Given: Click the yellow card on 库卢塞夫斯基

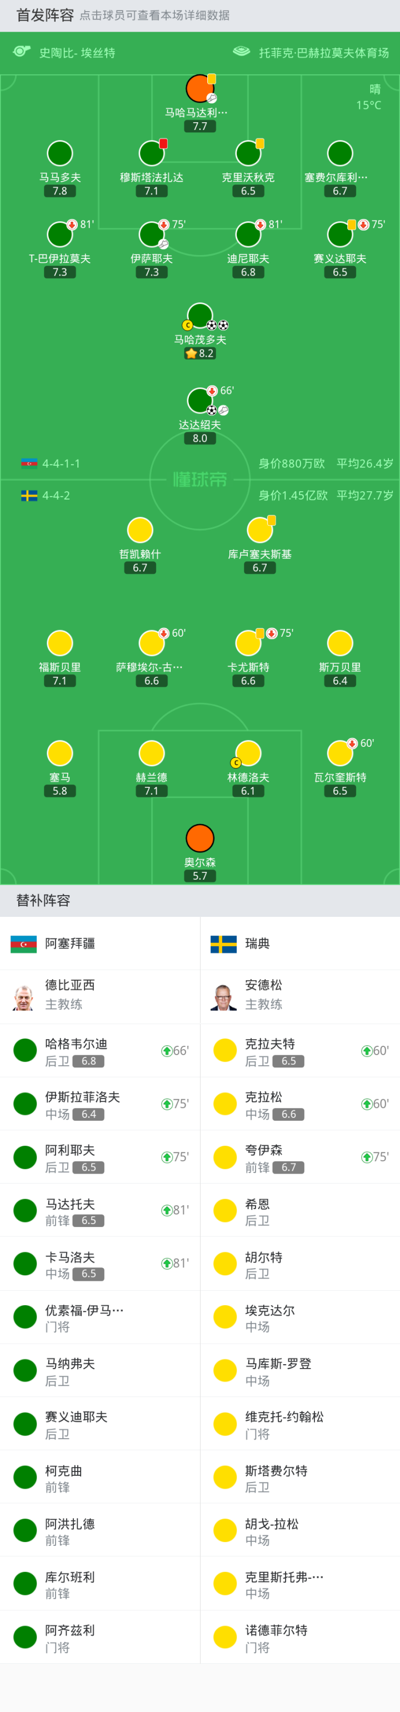Looking at the screenshot, I should click(271, 520).
